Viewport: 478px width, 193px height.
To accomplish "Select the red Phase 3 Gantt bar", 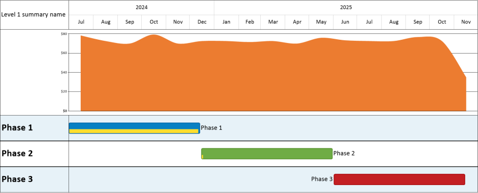I will 399,179.
